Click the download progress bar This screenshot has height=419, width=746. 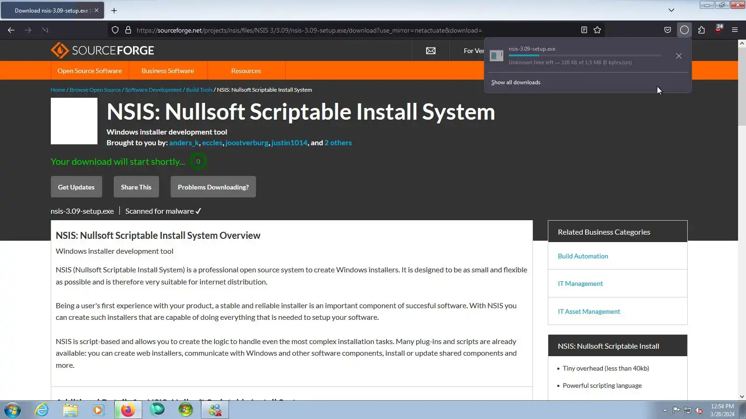(x=585, y=55)
